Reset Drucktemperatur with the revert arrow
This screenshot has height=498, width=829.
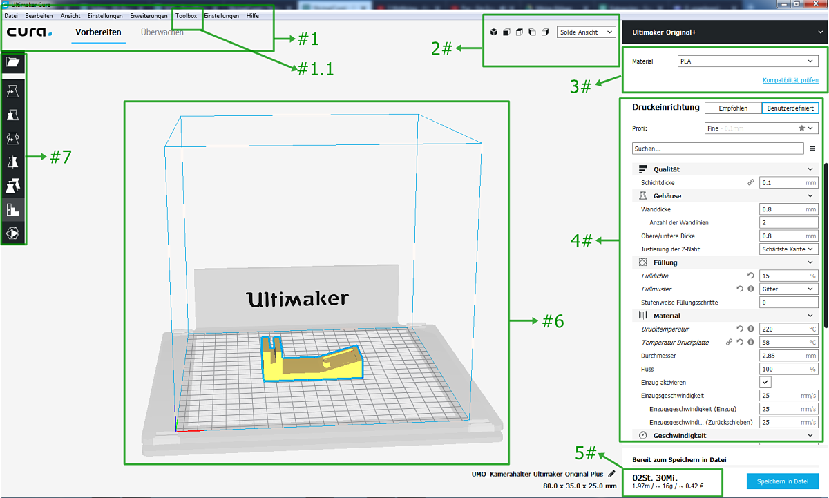[740, 329]
